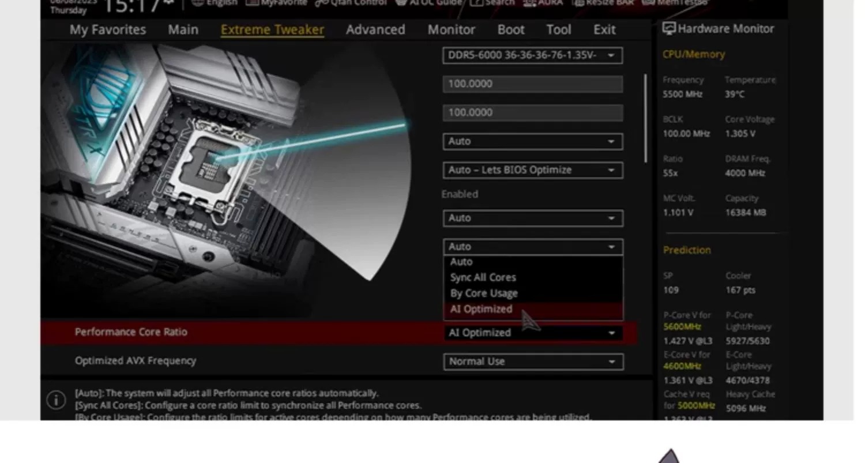Click the 5096 MHz Heavy Cache value

[745, 408]
